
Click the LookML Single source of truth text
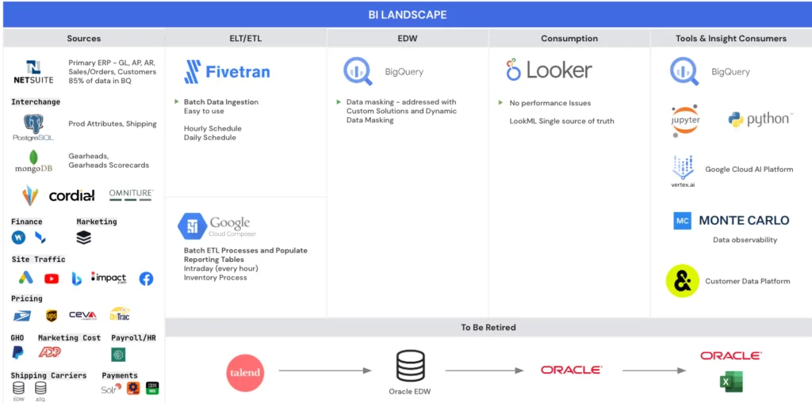click(x=562, y=121)
